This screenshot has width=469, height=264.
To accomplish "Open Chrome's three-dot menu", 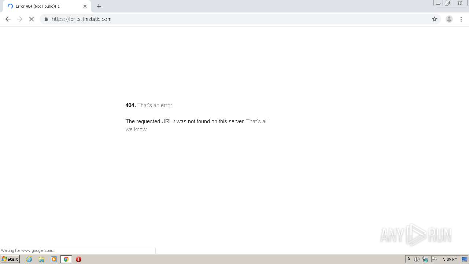I will pyautogui.click(x=461, y=19).
